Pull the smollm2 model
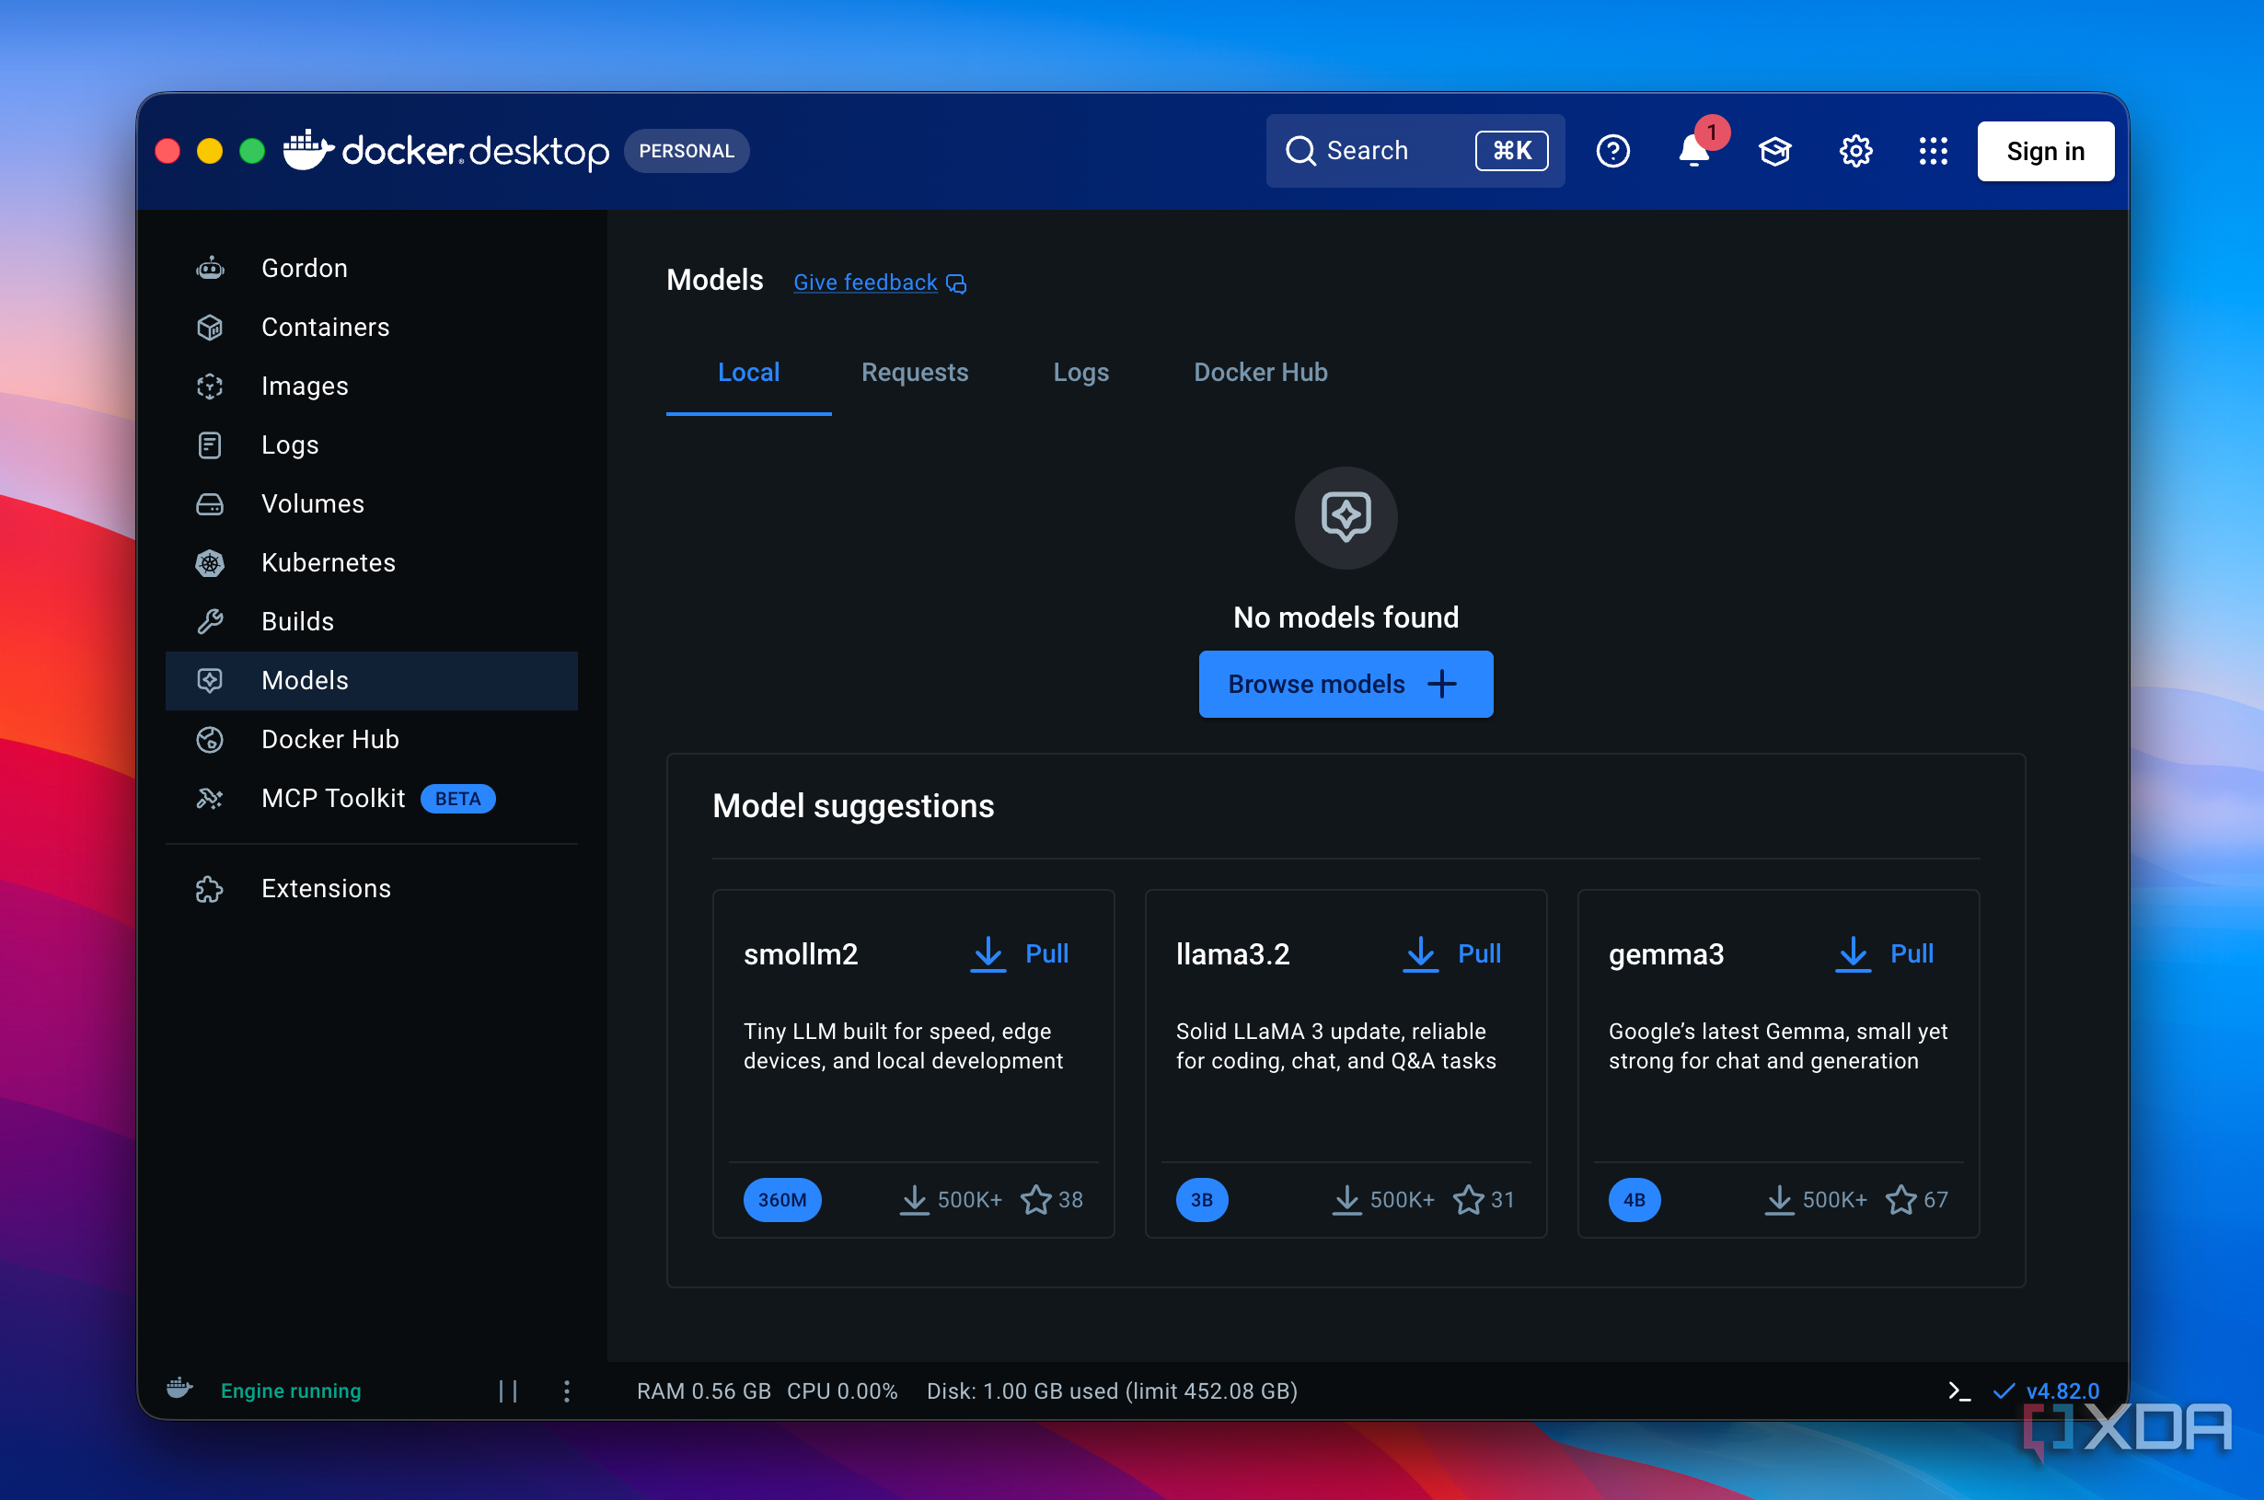Screen dimensions: 2264x1500 click(1020, 953)
